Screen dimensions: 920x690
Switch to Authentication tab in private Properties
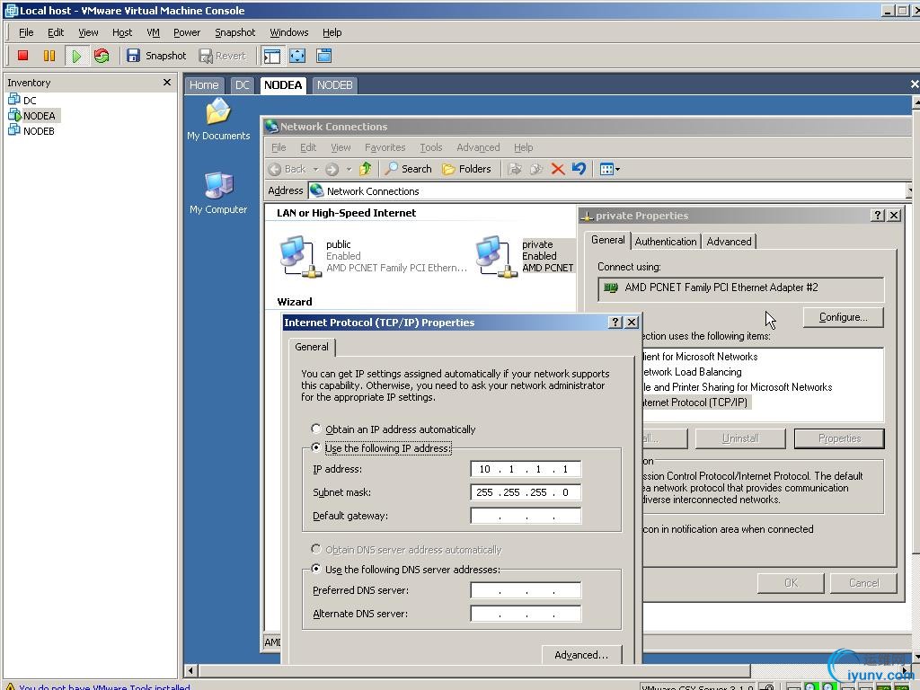click(666, 241)
